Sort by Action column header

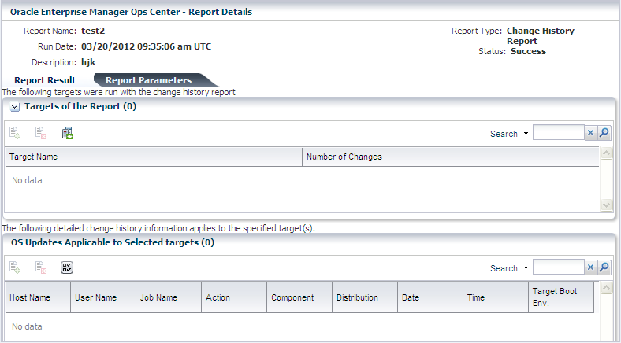click(234, 297)
